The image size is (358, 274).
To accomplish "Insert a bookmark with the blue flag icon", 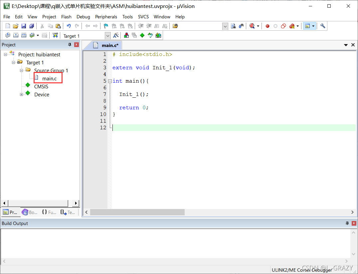I will click(106, 26).
